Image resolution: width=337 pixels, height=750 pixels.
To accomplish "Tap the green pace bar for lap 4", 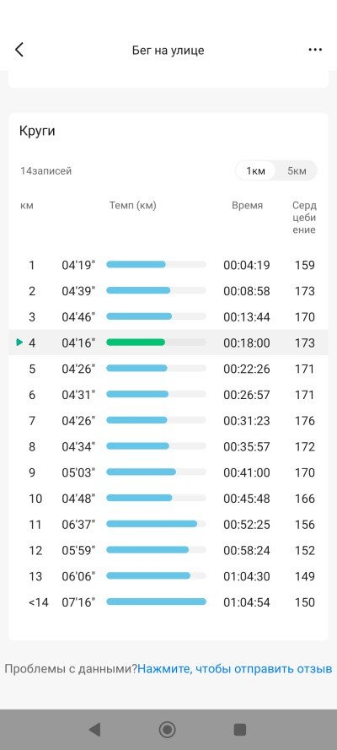I will (136, 342).
